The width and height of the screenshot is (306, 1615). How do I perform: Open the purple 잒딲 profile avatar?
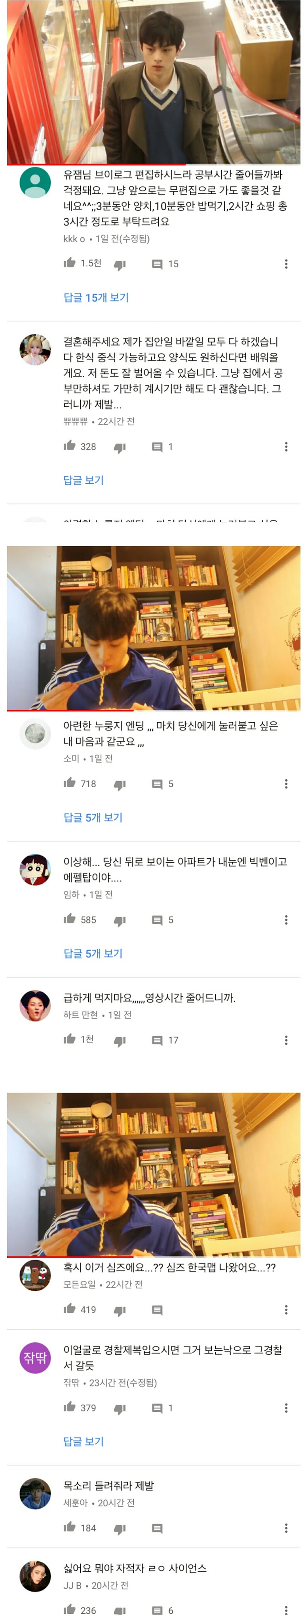click(35, 1357)
